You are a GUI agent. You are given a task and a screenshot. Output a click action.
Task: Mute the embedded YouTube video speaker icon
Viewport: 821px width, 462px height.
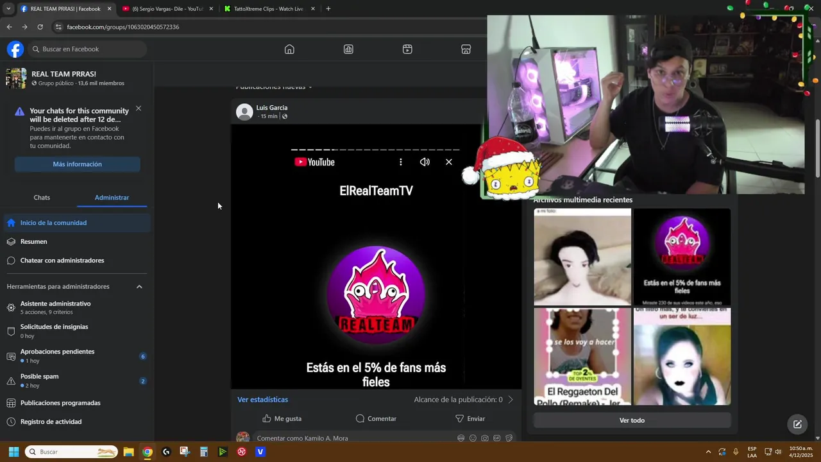[425, 162]
